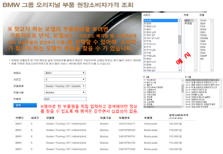
Task: Select 18 배기시스템 in the main group list
Action: pos(162,82)
